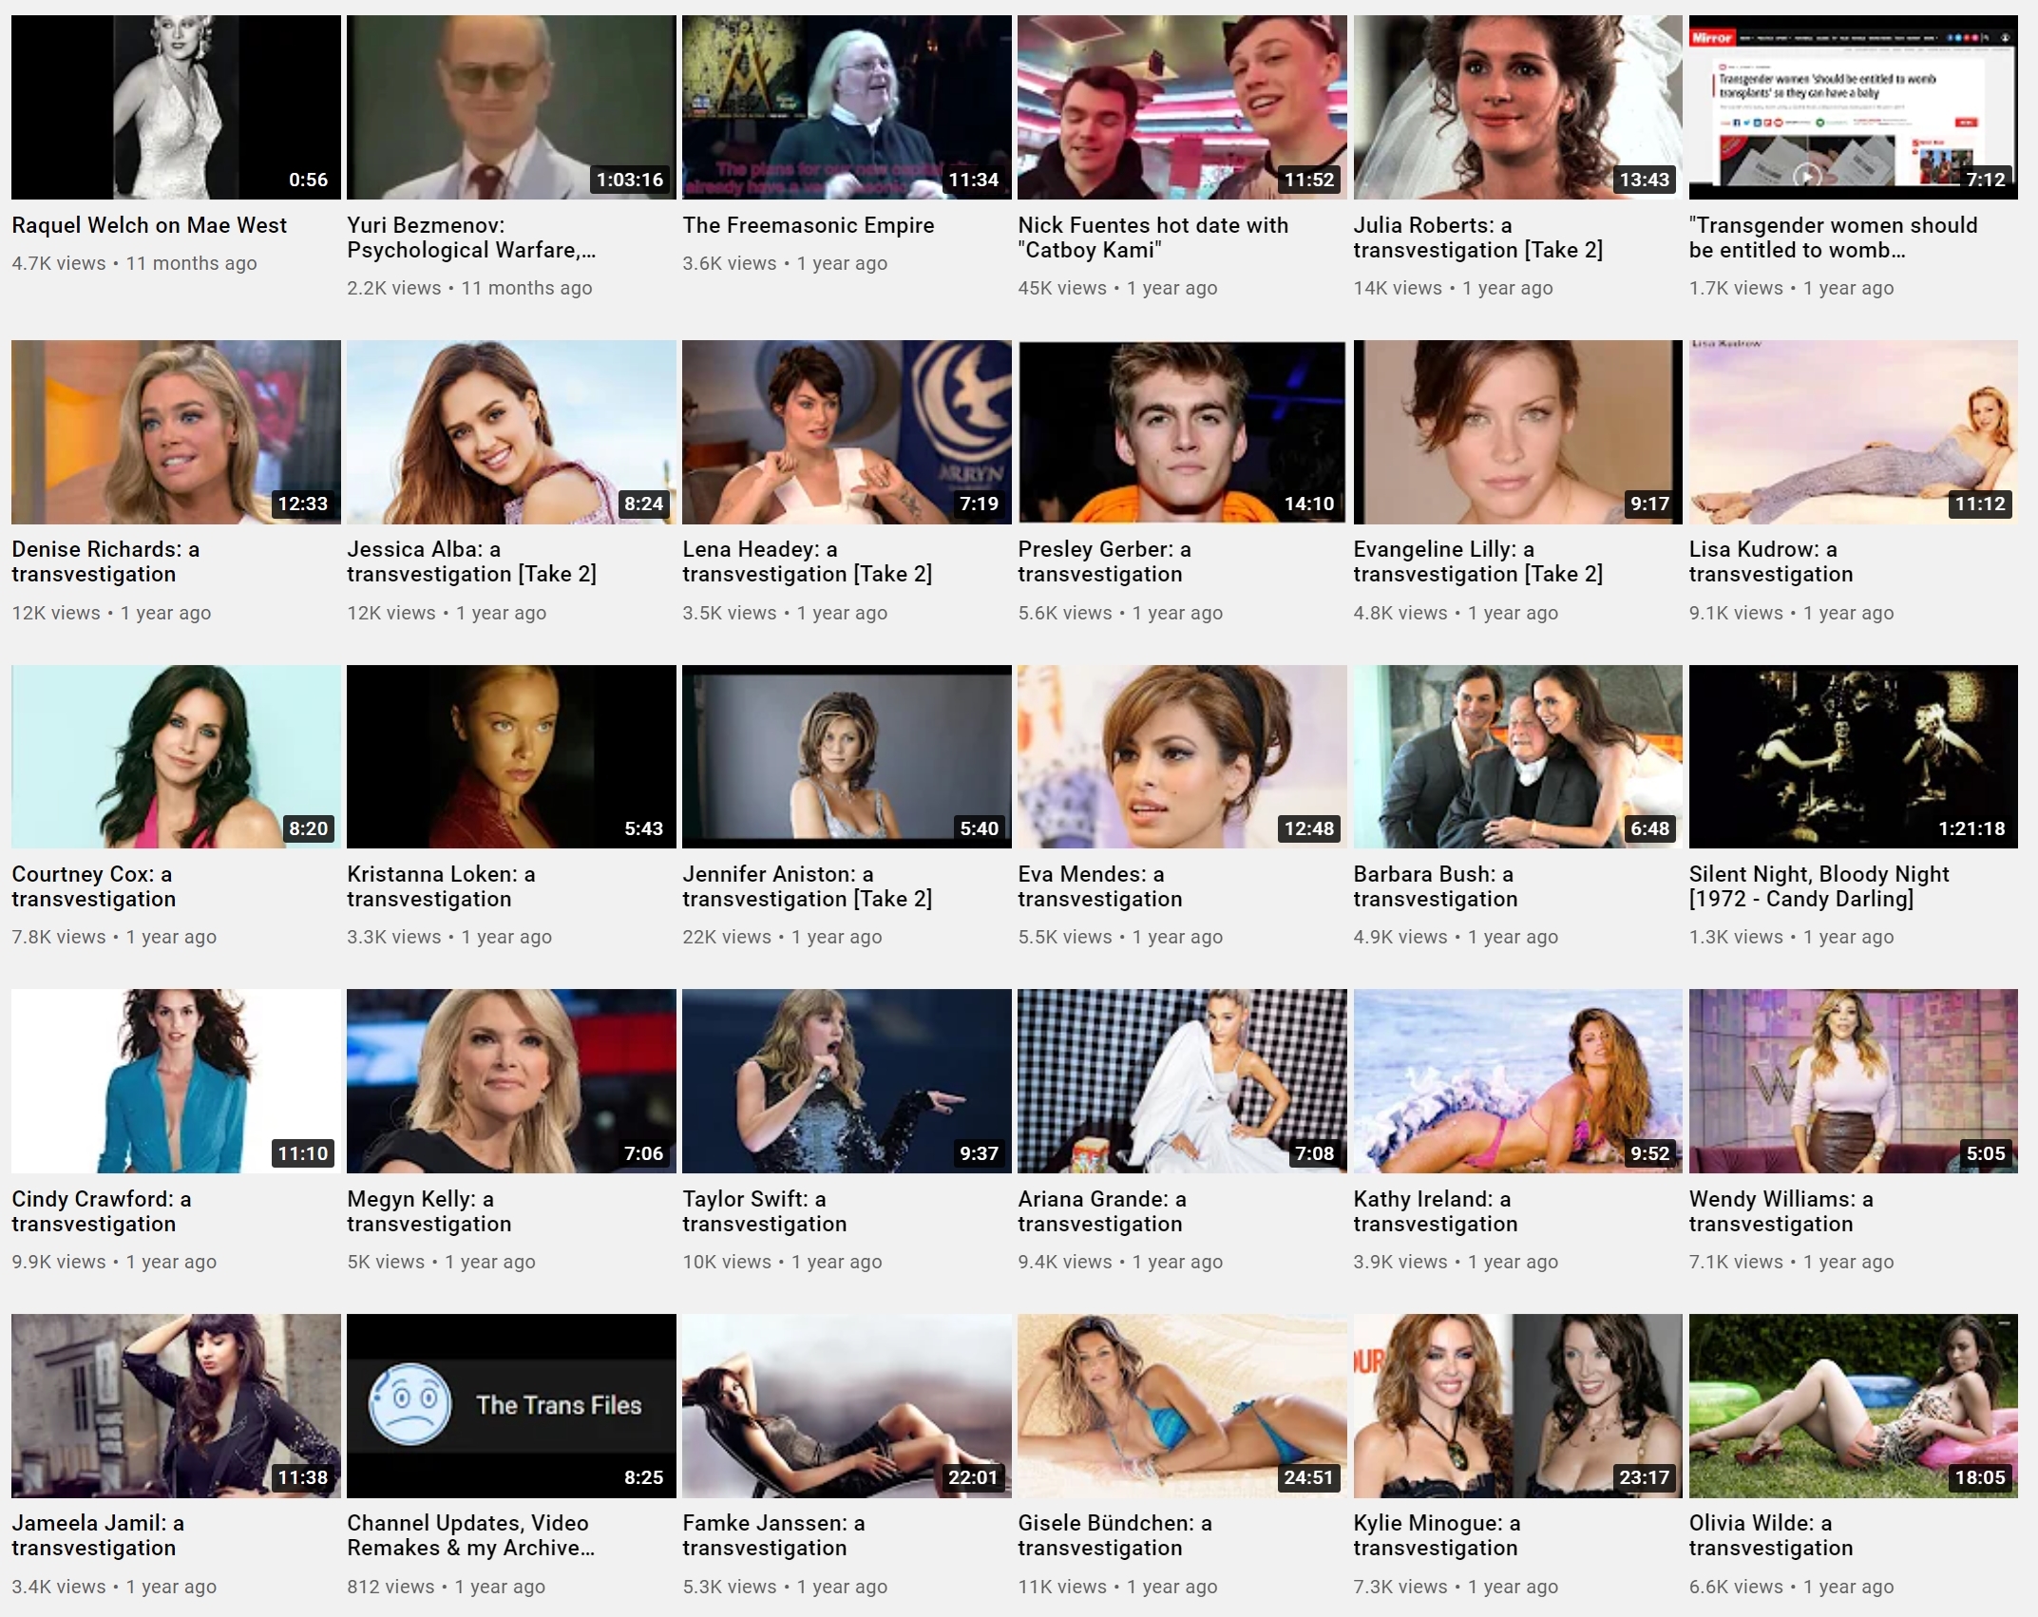Click the Lena Headey transvestigation Take 2 title
The height and width of the screenshot is (1617, 2038).
808,561
